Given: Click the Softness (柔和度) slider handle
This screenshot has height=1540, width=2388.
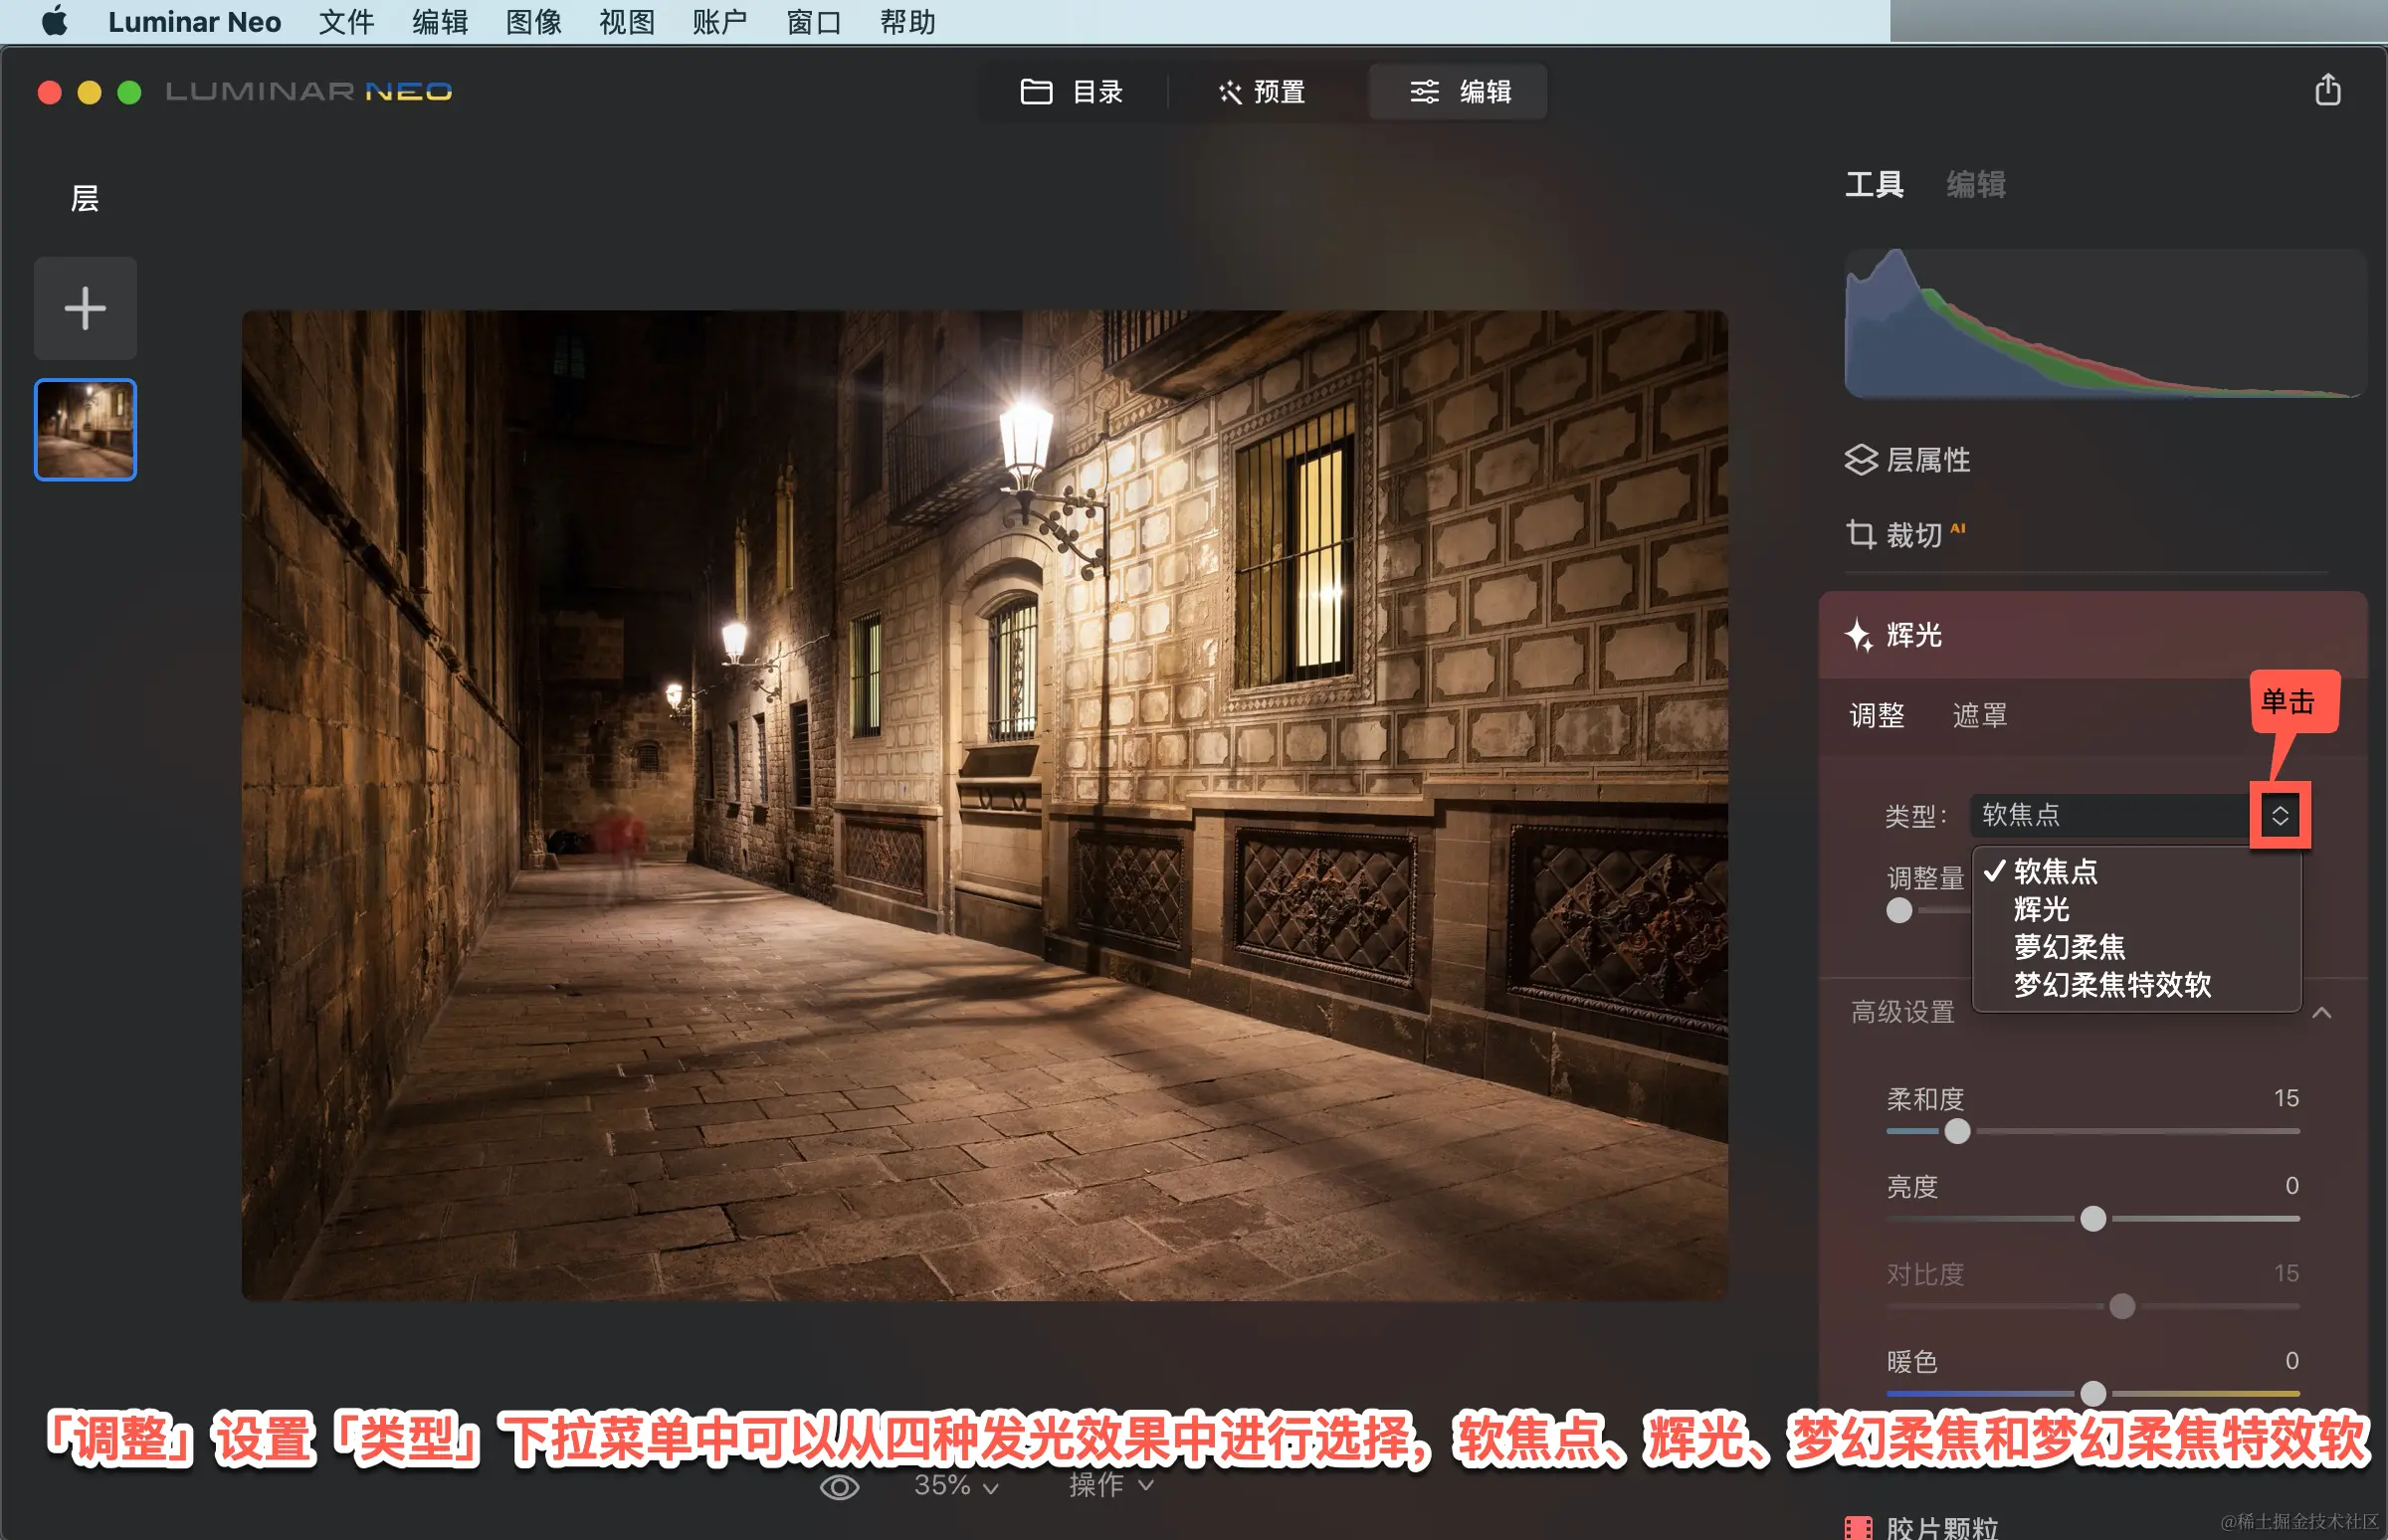Looking at the screenshot, I should click(1956, 1132).
